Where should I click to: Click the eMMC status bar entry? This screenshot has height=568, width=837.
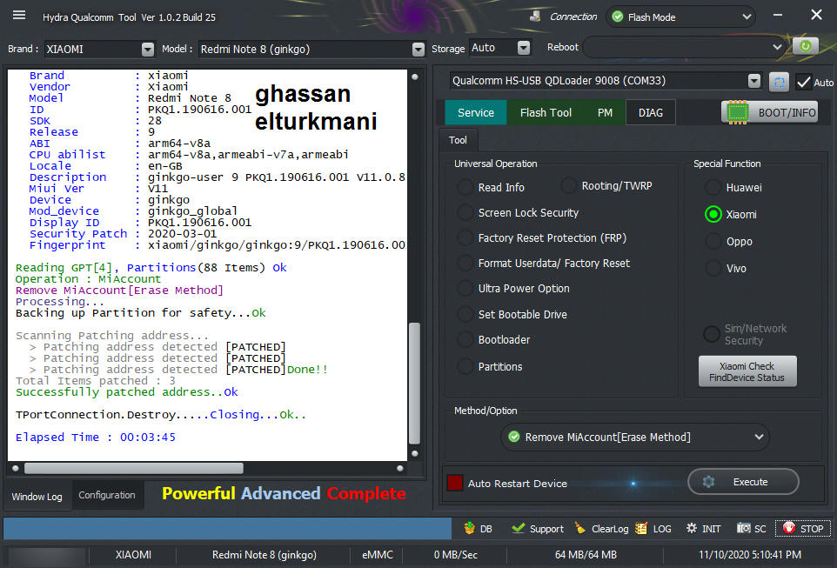pos(377,555)
